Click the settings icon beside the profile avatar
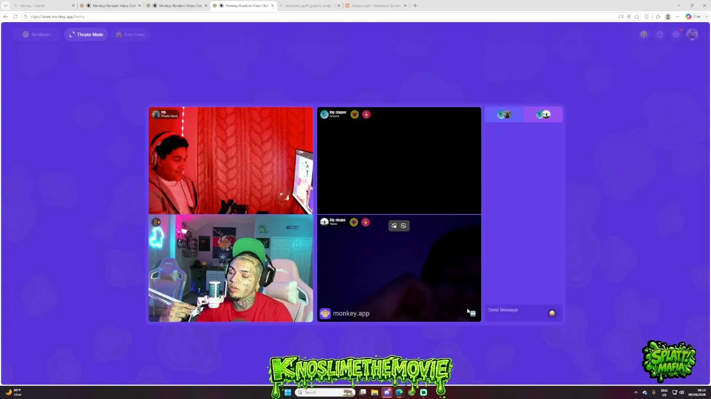 675,34
